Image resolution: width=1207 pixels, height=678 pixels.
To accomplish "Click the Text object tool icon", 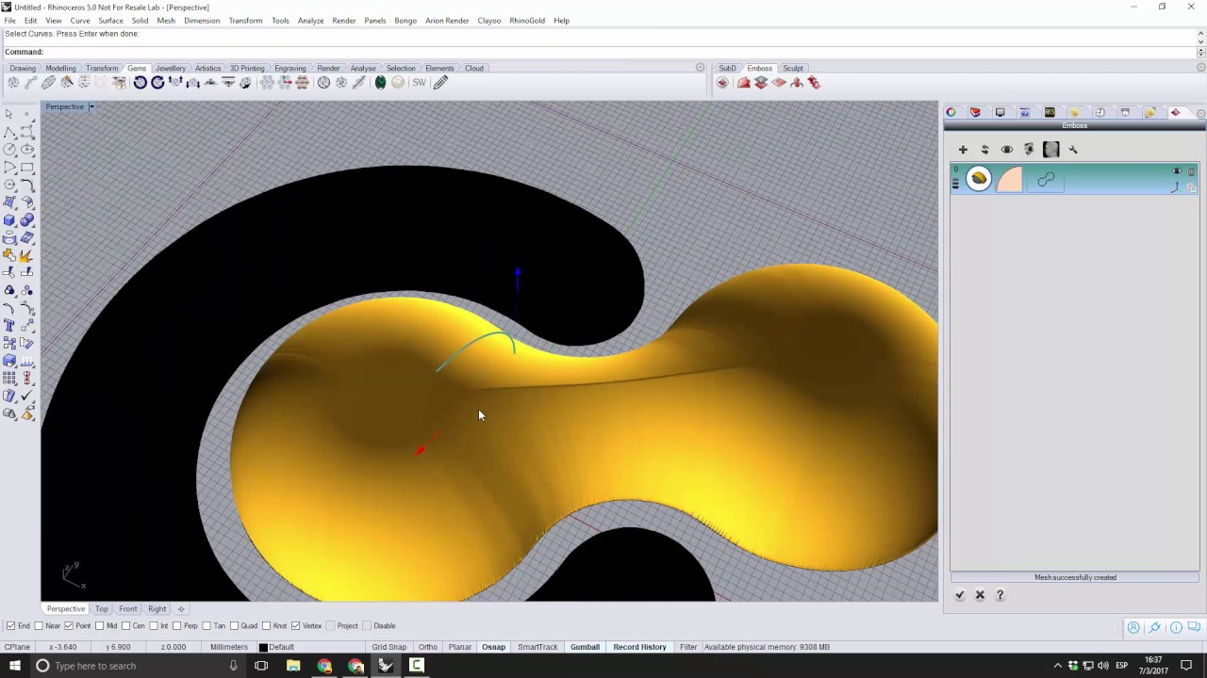I will 9,326.
